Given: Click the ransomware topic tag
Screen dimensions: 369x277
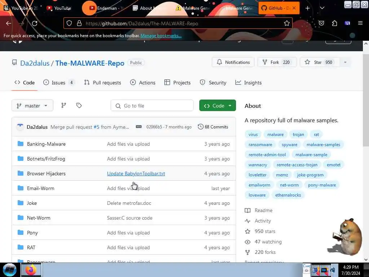Looking at the screenshot, I should tap(260, 145).
